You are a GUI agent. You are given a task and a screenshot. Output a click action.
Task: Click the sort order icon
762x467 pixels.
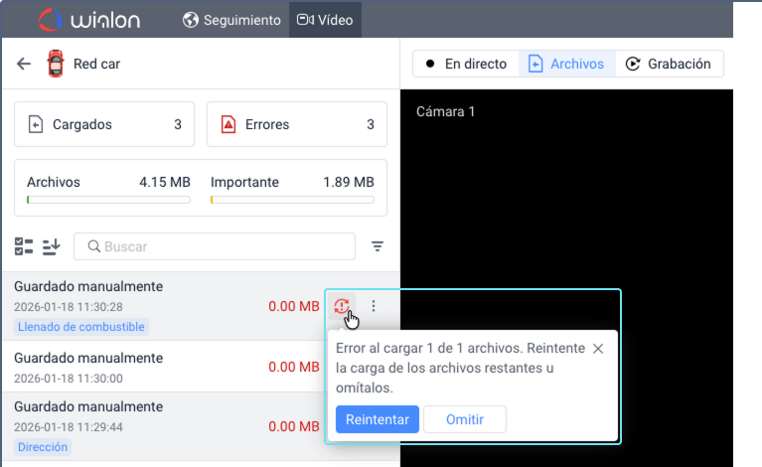[x=51, y=246]
